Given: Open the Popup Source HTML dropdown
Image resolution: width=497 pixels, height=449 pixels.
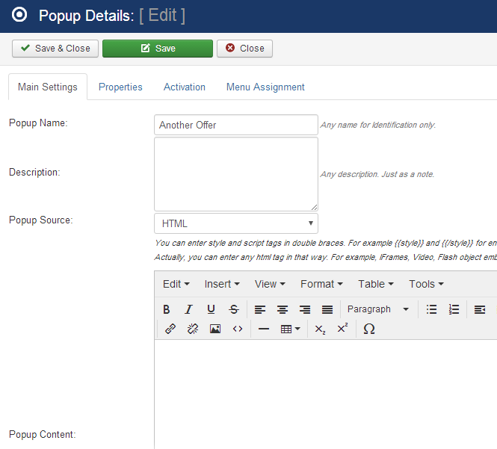Looking at the screenshot, I should click(x=236, y=223).
